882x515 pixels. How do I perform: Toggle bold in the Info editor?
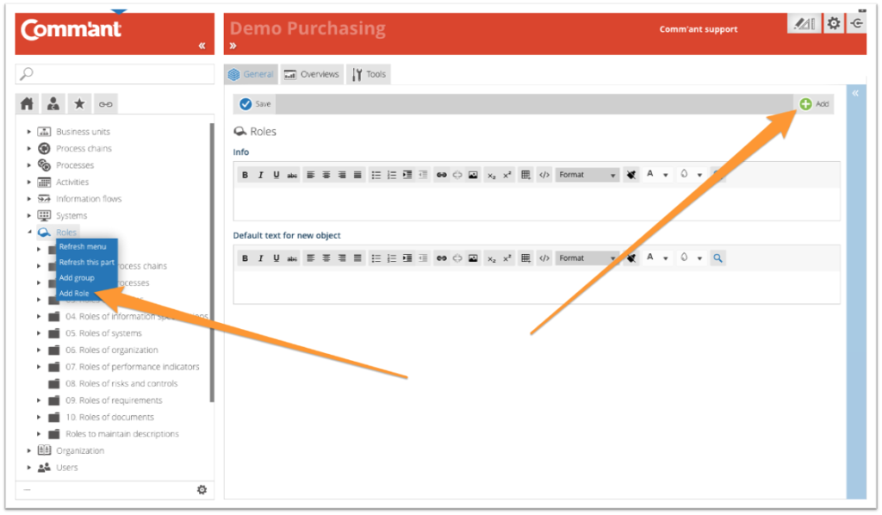pyautogui.click(x=245, y=175)
